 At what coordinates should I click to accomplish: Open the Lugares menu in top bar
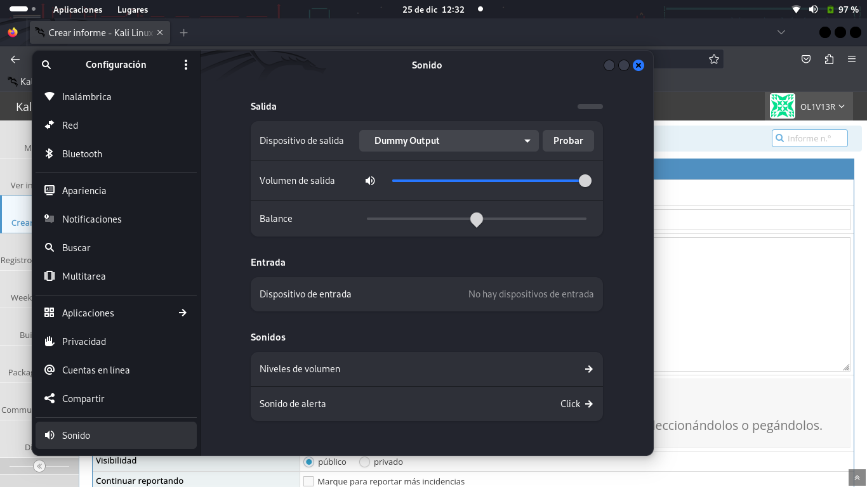133,10
